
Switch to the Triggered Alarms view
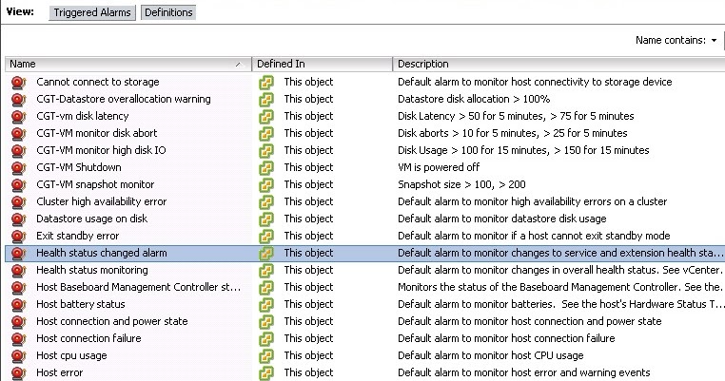pos(92,12)
